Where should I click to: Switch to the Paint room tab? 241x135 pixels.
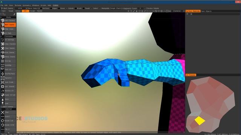coord(3,11)
